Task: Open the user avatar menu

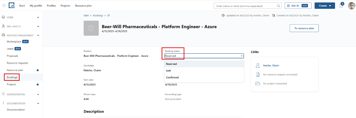Action: click(x=351, y=6)
